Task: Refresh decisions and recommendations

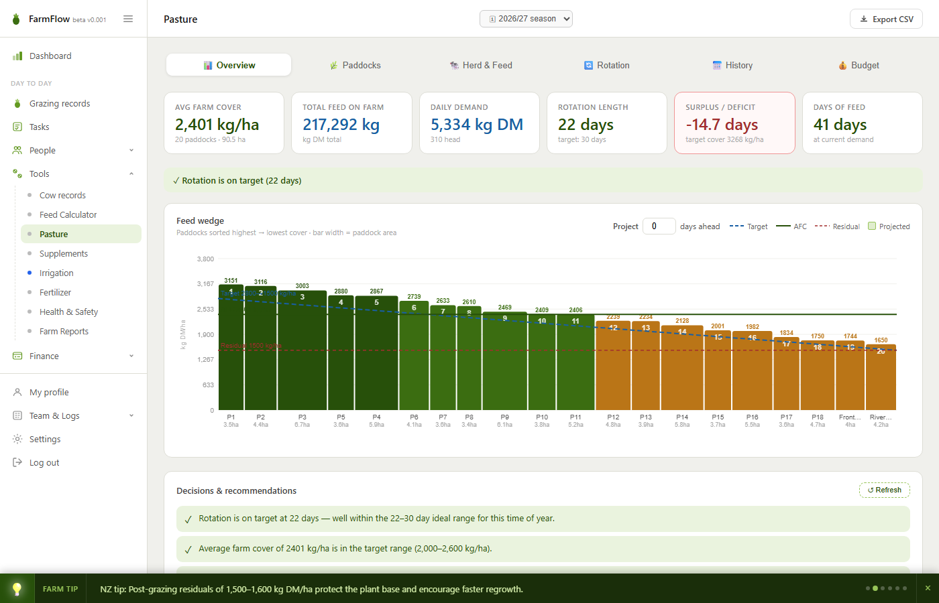Action: pyautogui.click(x=885, y=490)
